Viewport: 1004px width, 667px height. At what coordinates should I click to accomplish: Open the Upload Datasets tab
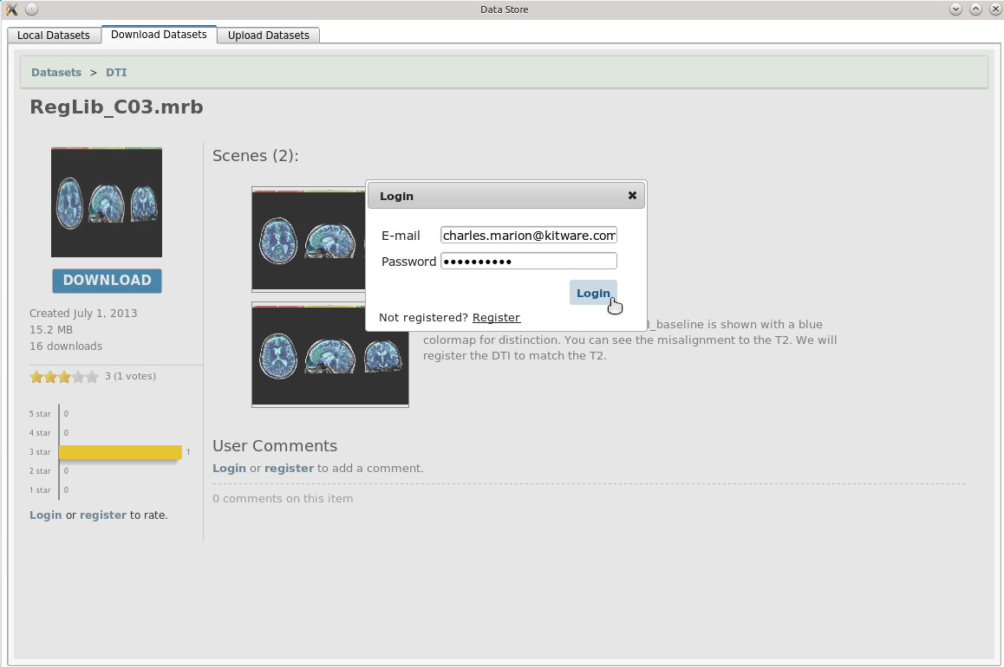coord(268,36)
